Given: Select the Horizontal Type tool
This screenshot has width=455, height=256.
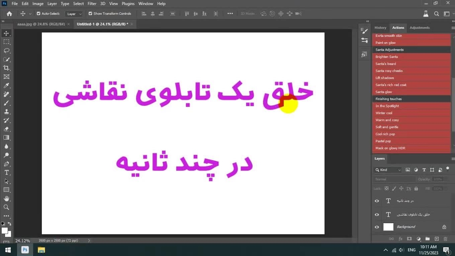Looking at the screenshot, I should coord(6,172).
